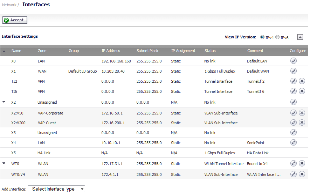
Task: Collapse the X2 interface sub-items
Action: [4, 102]
